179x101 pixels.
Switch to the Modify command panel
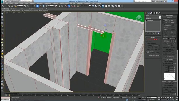point(149,13)
